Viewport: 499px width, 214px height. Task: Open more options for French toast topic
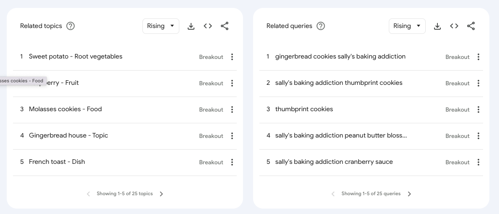[x=232, y=162]
